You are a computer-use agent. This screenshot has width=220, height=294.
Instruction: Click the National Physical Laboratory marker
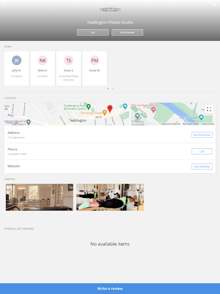[29, 122]
